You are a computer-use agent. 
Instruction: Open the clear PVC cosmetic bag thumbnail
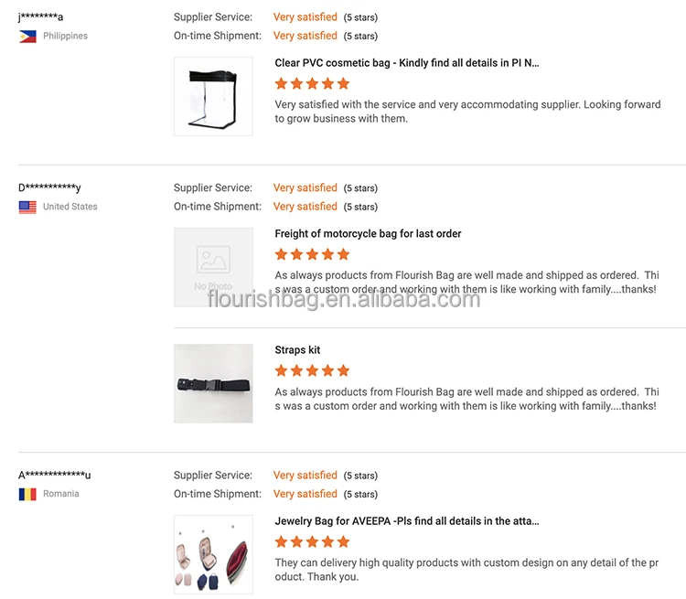(x=213, y=97)
